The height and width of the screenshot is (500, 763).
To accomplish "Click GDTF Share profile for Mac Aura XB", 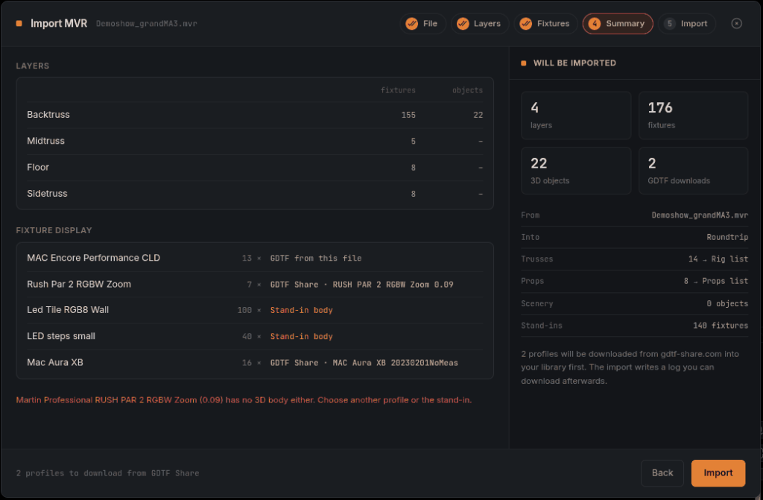I will [364, 363].
